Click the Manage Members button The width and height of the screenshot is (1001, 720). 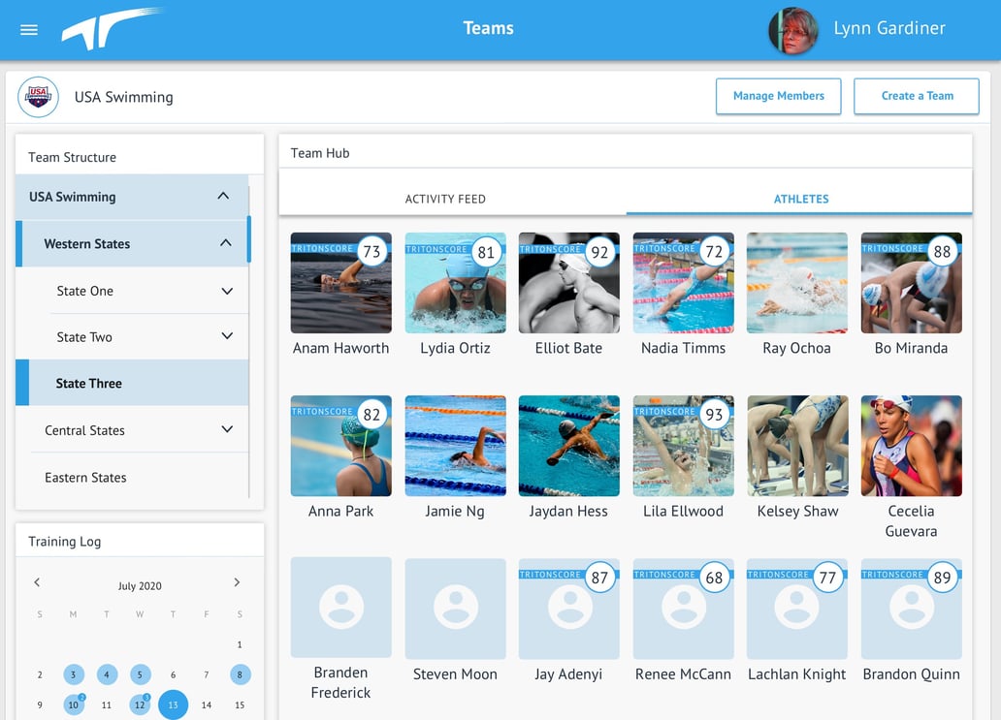click(x=778, y=96)
